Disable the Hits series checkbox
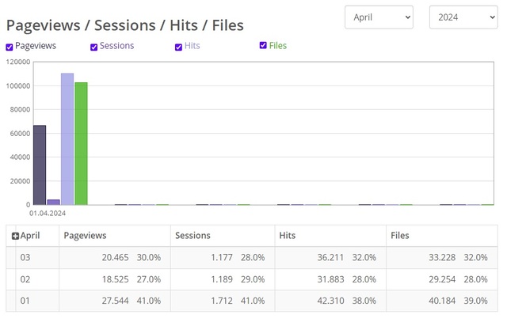This screenshot has width=507, height=322. tap(179, 47)
